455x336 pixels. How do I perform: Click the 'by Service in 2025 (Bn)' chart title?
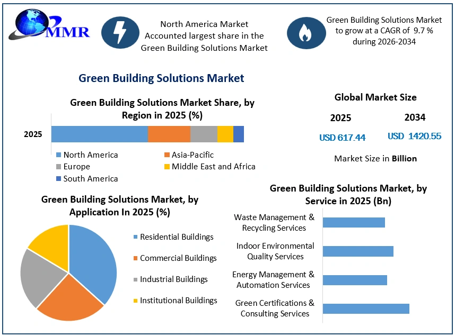tap(348, 195)
